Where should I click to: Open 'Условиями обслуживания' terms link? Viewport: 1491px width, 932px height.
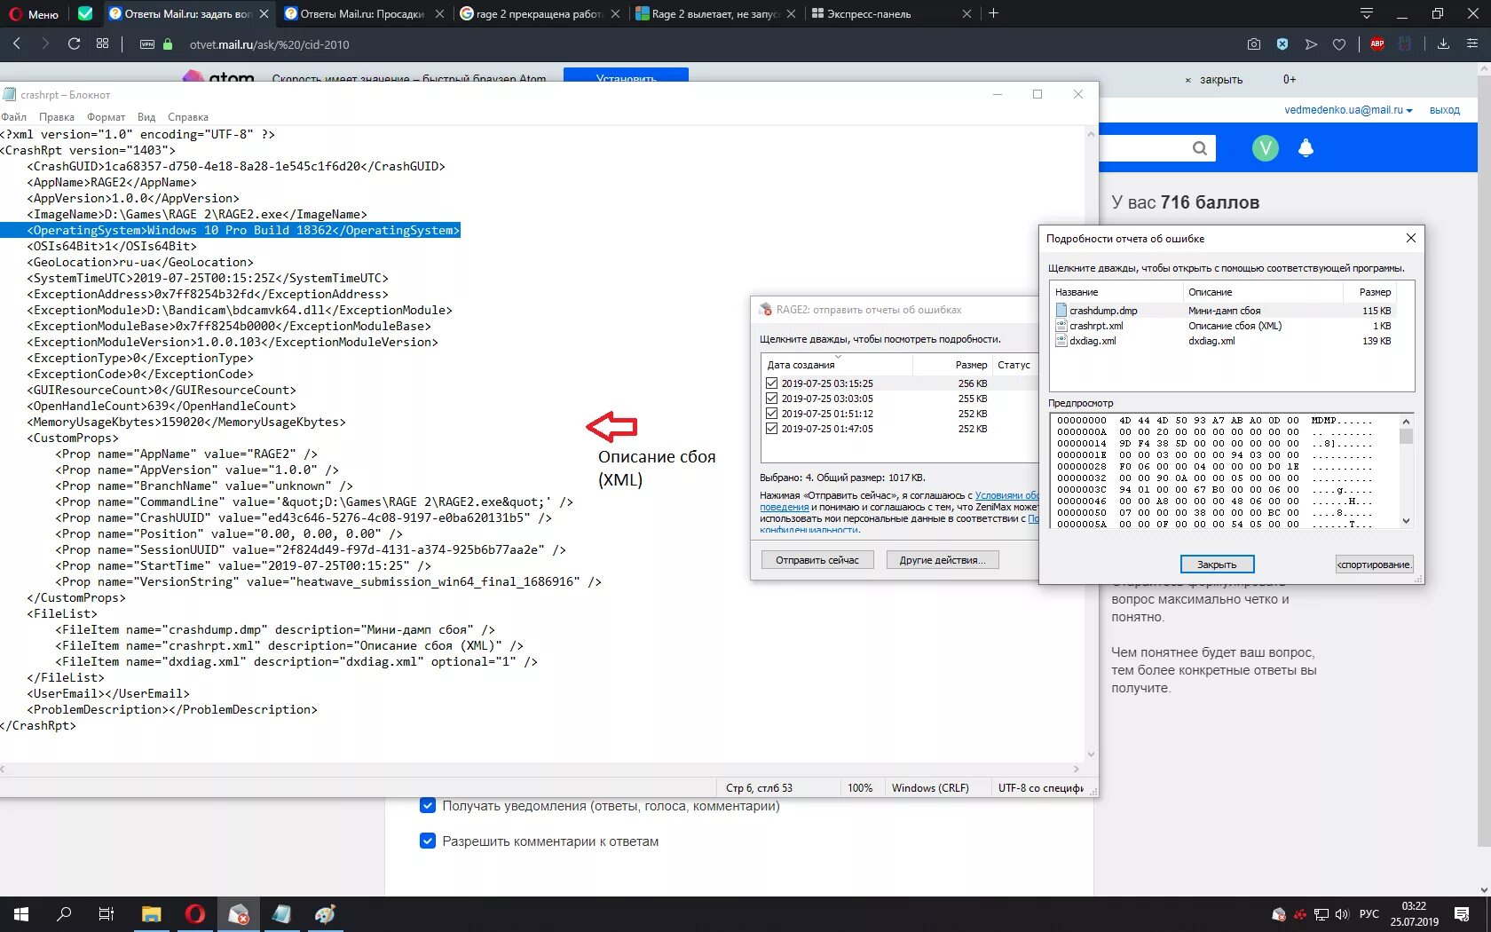point(1006,495)
